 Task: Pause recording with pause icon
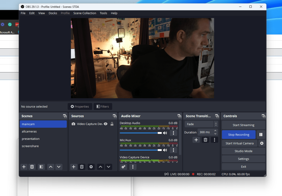click(261, 135)
